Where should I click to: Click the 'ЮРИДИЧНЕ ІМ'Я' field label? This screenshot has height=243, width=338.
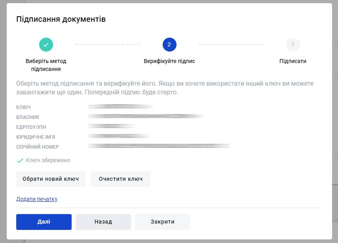[35, 137]
